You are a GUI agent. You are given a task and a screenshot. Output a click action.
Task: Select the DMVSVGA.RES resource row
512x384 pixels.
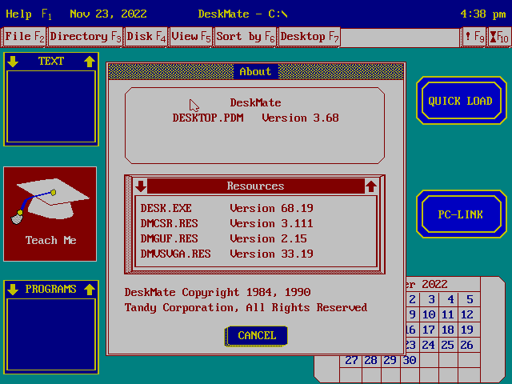pos(256,254)
